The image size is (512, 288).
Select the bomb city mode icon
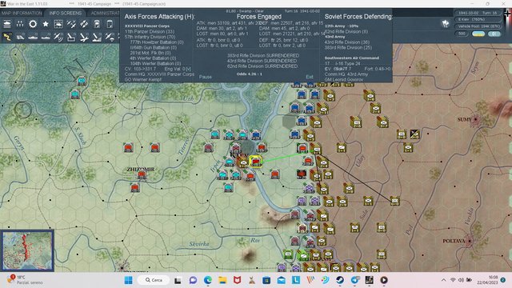97,38
